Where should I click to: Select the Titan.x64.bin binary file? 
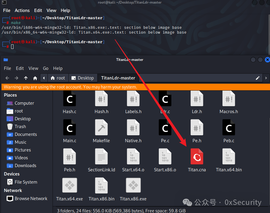[x=229, y=160]
